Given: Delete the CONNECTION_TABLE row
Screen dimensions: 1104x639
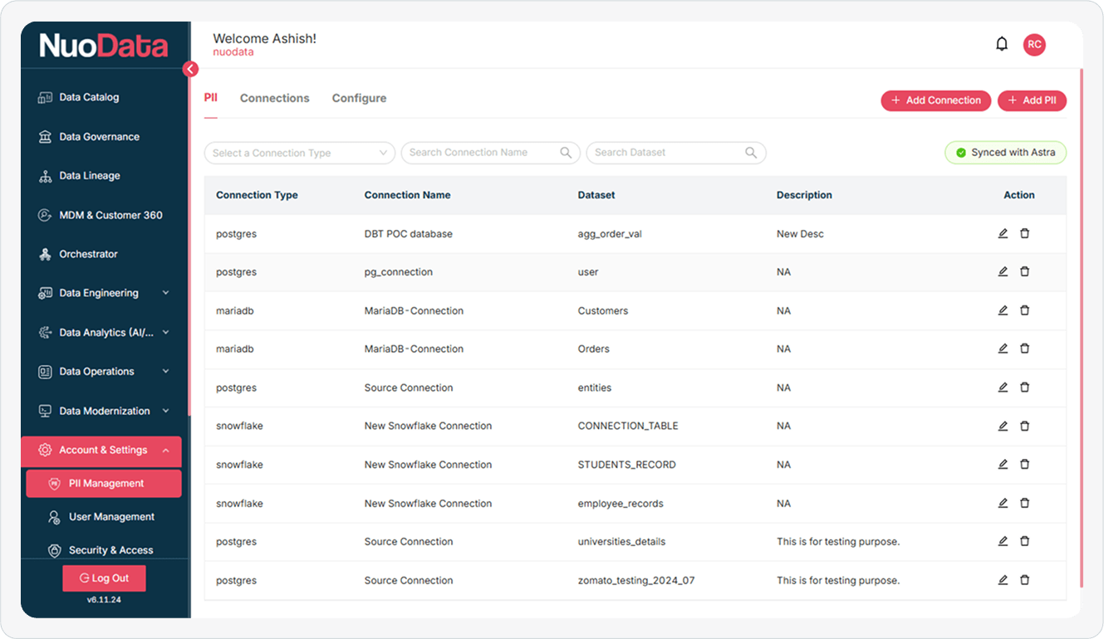Looking at the screenshot, I should pyautogui.click(x=1024, y=426).
